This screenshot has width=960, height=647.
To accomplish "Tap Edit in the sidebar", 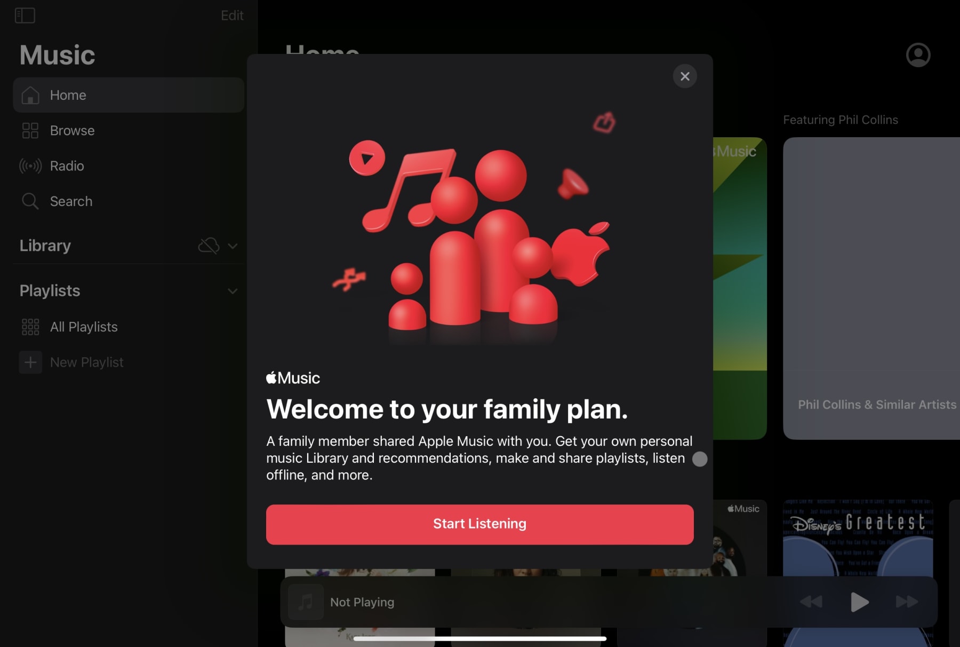I will click(232, 15).
